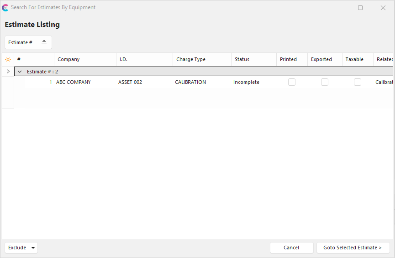
Task: Click the grid settings sun icon
Action: [x=8, y=60]
